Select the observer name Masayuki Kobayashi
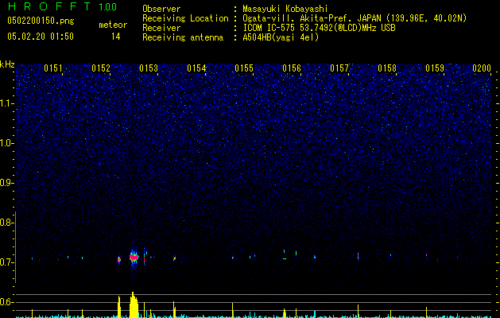 pyautogui.click(x=285, y=9)
